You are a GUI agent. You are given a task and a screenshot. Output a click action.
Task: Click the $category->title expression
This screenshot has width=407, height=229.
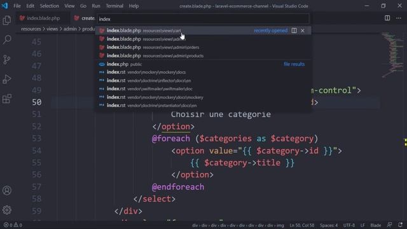242,163
